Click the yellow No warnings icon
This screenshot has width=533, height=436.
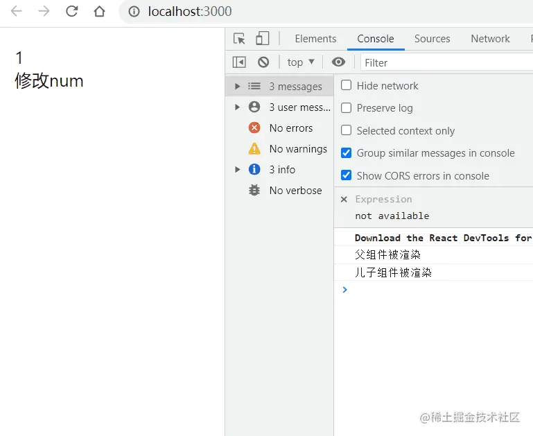point(254,148)
